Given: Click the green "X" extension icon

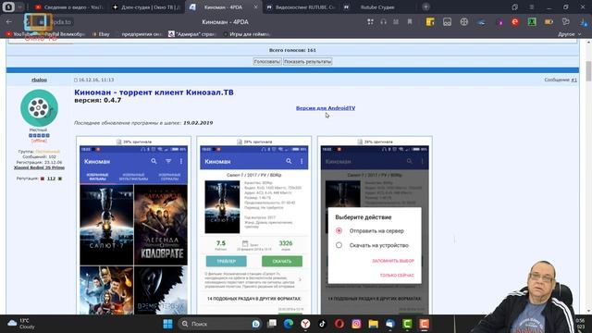Looking at the screenshot, I should coord(532,22).
